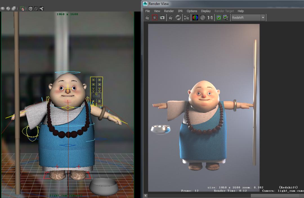The image size is (304, 198).
Task: Toggle the alpha channel display
Action: [x=203, y=18]
